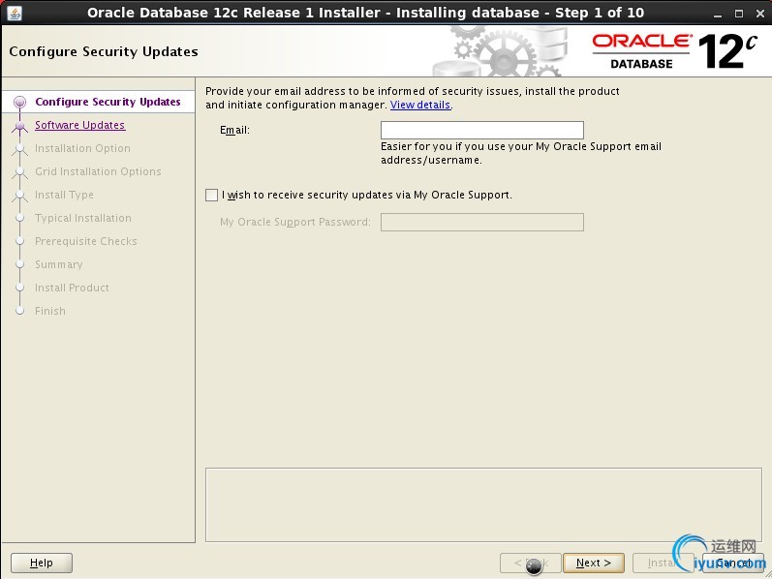Click the Install button
Viewport: 772px width, 579px height.
(x=662, y=563)
